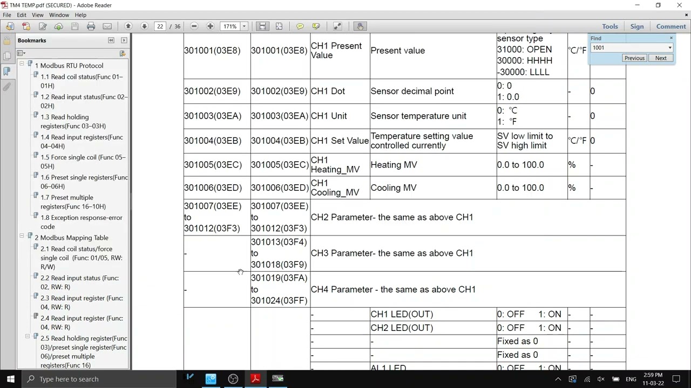Click the zoom percentage field showing 171%

coord(230,26)
